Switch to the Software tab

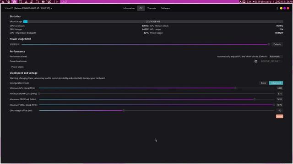coord(165,8)
